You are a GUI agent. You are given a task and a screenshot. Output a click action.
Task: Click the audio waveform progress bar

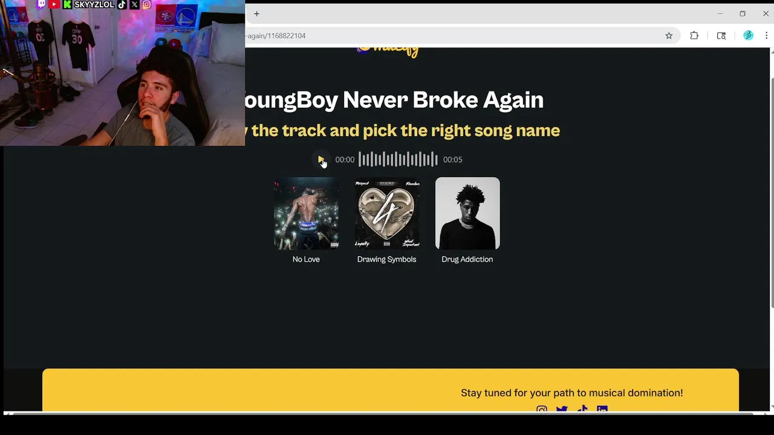398,159
